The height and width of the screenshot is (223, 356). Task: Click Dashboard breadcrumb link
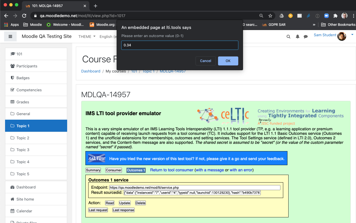pyautogui.click(x=91, y=71)
